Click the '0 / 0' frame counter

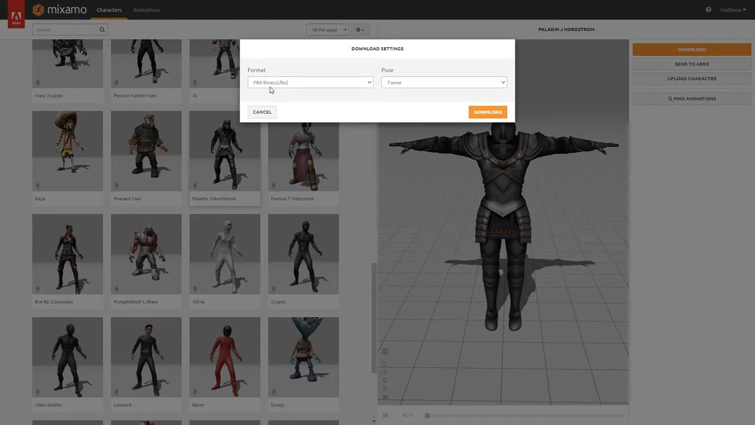coord(408,416)
